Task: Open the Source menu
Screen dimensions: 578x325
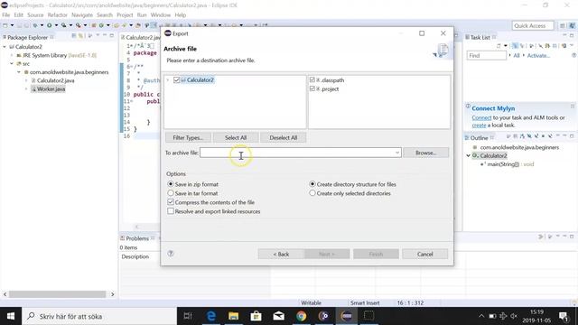Action: (x=35, y=15)
